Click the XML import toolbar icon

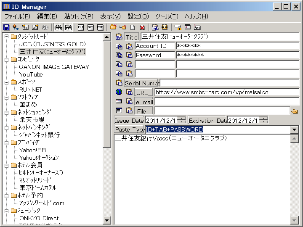[26, 27]
